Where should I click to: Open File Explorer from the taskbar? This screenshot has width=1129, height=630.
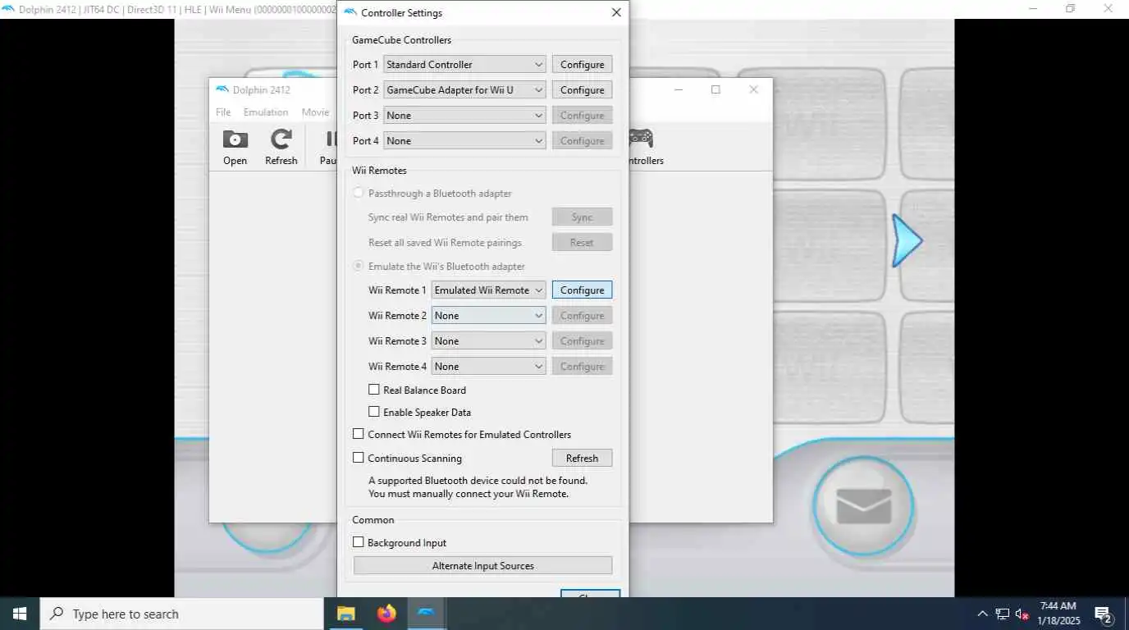coord(346,614)
